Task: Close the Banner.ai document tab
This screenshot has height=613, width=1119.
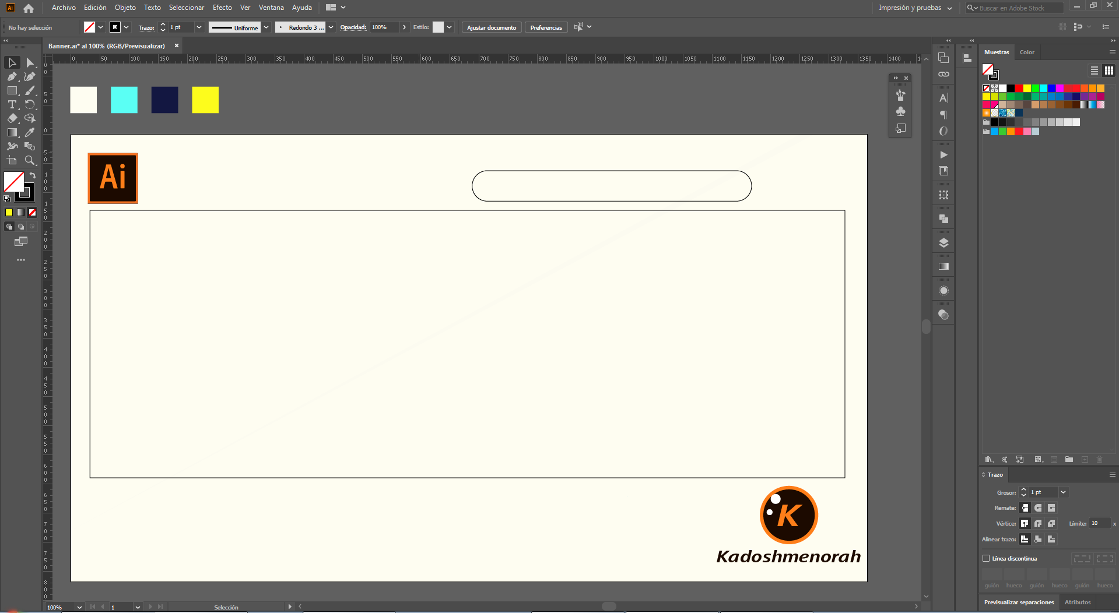Action: pyautogui.click(x=177, y=45)
